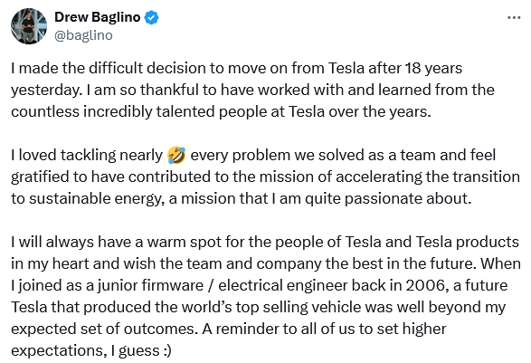Open the three-dot more options menu
Viewport: 531px width, 363px height.
(x=514, y=17)
